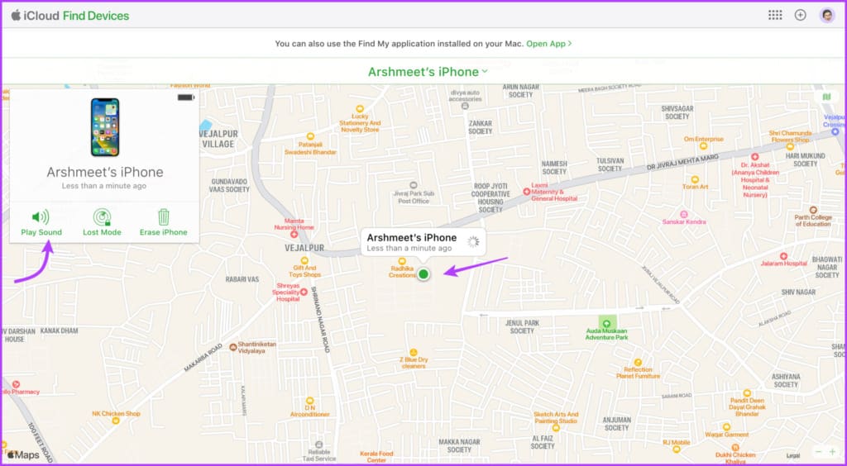Image resolution: width=847 pixels, height=466 pixels.
Task: Select divya auto accessories marker
Action: pyautogui.click(x=465, y=107)
